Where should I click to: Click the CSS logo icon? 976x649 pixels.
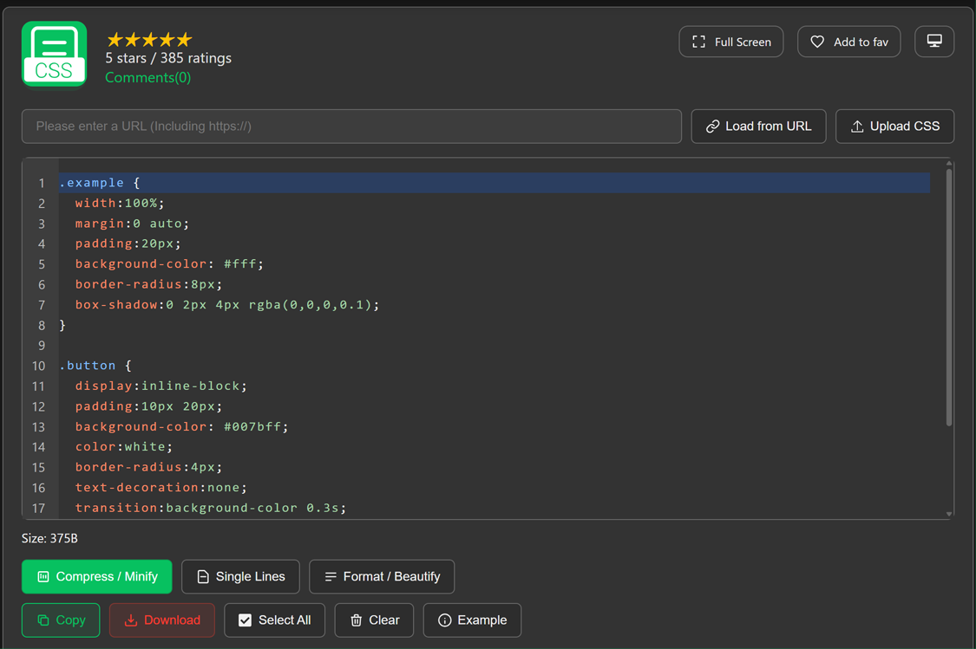tap(54, 54)
